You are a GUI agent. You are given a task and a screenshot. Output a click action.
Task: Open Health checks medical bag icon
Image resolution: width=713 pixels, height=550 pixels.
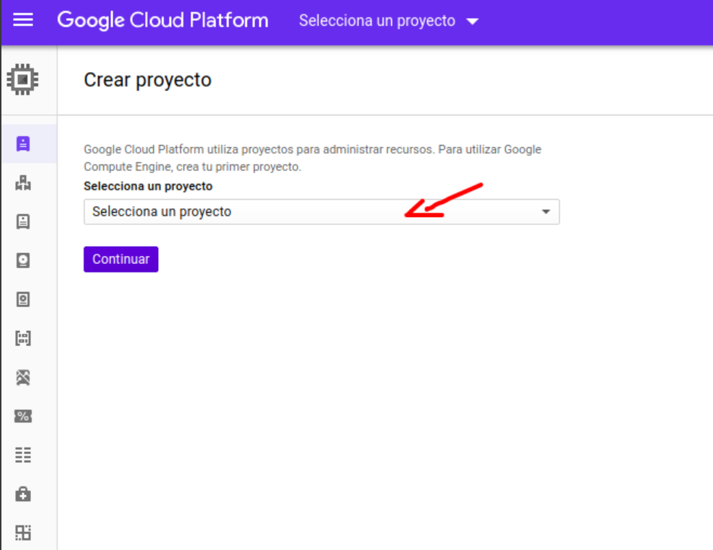(x=23, y=494)
